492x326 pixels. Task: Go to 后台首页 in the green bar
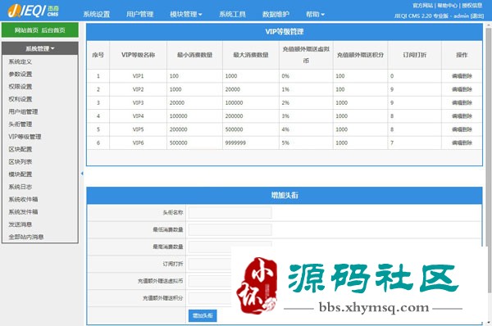click(x=53, y=30)
